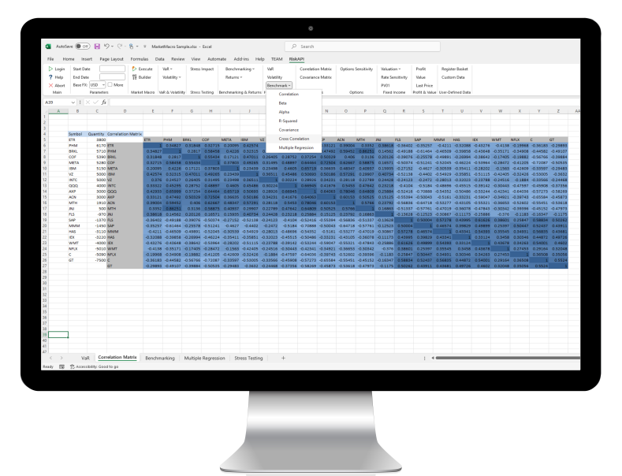This screenshot has width=622, height=476.
Task: Click the 'Symbol' header cell
Action: click(77, 134)
